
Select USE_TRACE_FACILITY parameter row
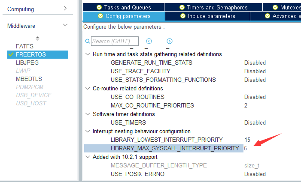coord(140,71)
